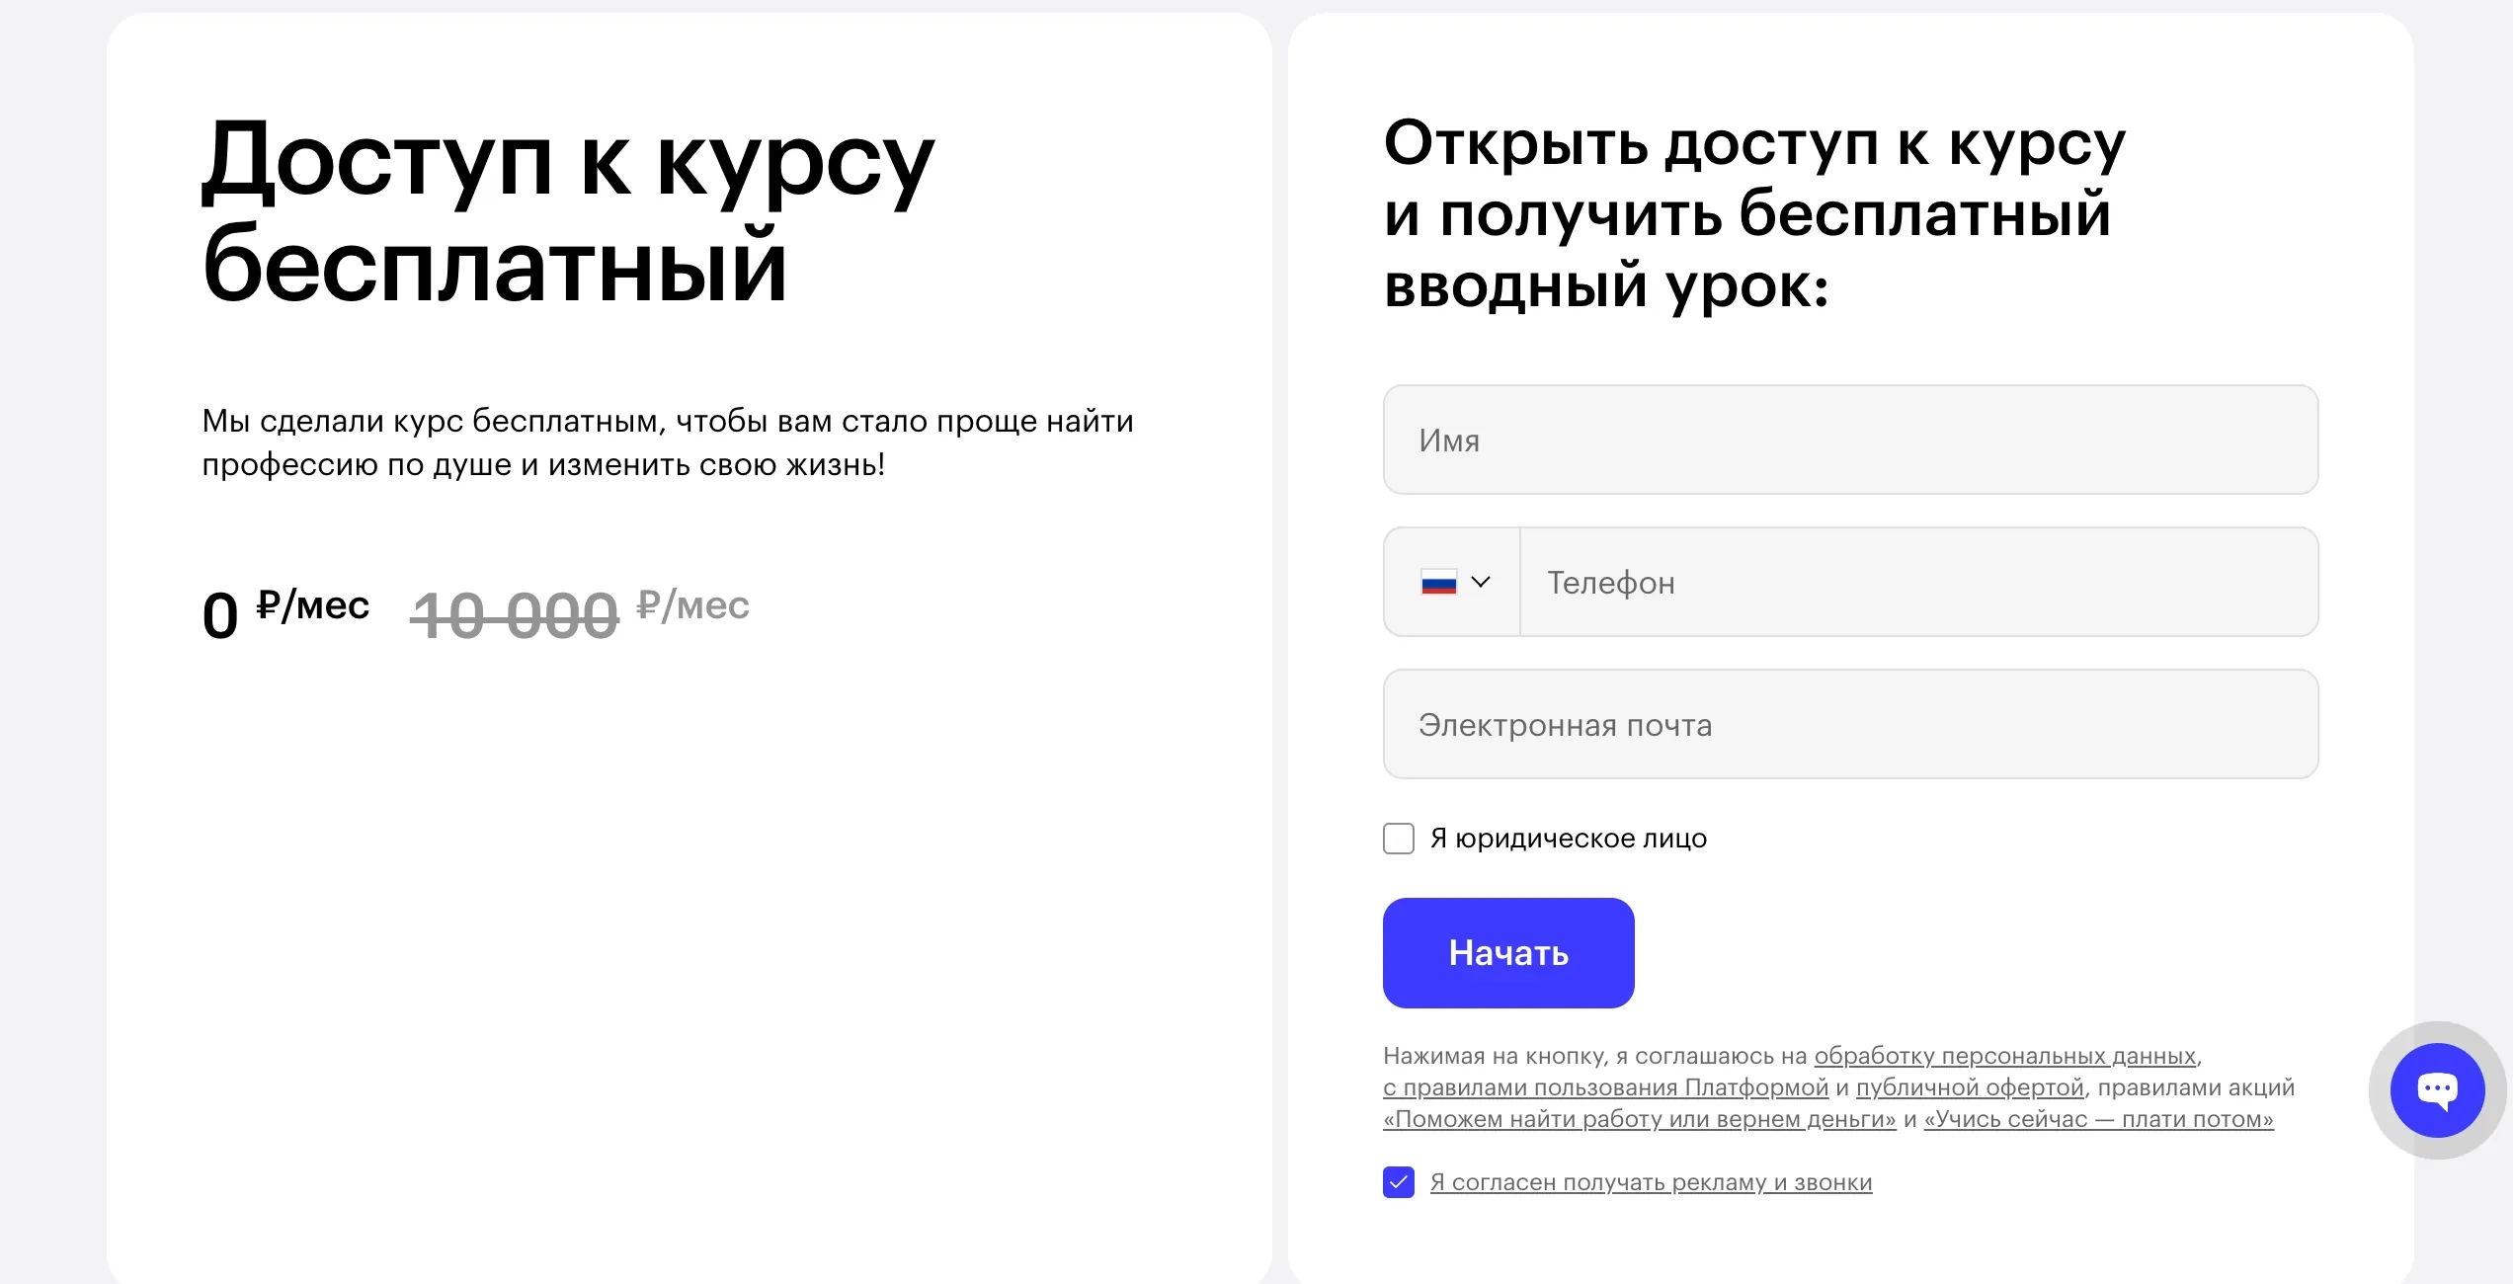The image size is (2513, 1284).
Task: Click the Russian flag icon
Action: (x=1438, y=583)
